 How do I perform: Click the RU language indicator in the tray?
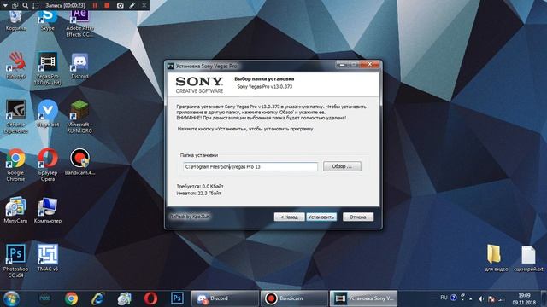click(x=444, y=298)
